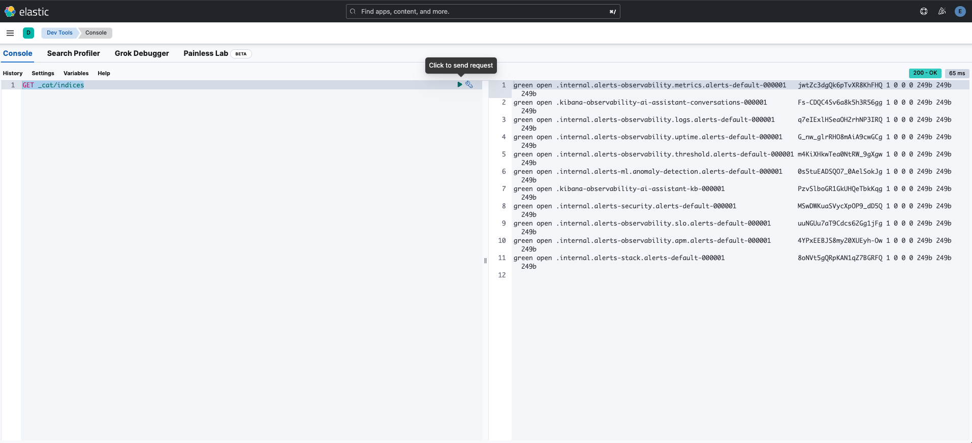Click the search magnifier icon
The width and height of the screenshot is (972, 443).
(x=353, y=12)
